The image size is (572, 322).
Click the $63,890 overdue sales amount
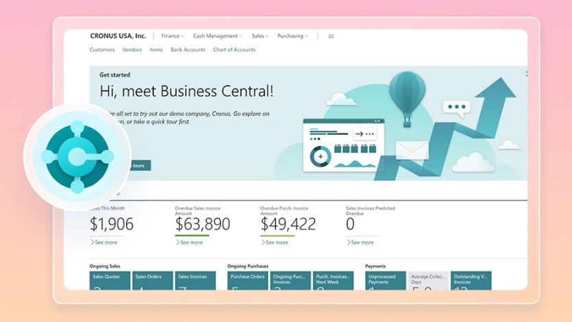point(203,224)
